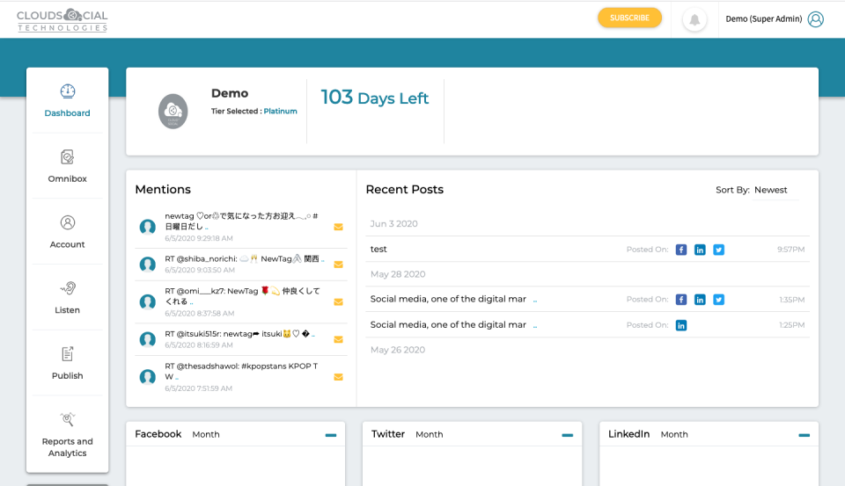845x486 pixels.
Task: Click LinkedIn icon on 1:25PM post
Action: pos(681,326)
